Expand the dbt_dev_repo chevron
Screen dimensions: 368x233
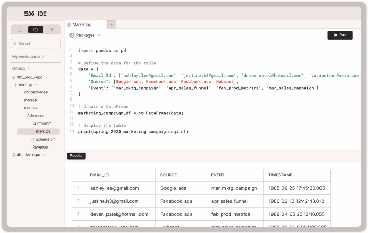pyautogui.click(x=44, y=155)
